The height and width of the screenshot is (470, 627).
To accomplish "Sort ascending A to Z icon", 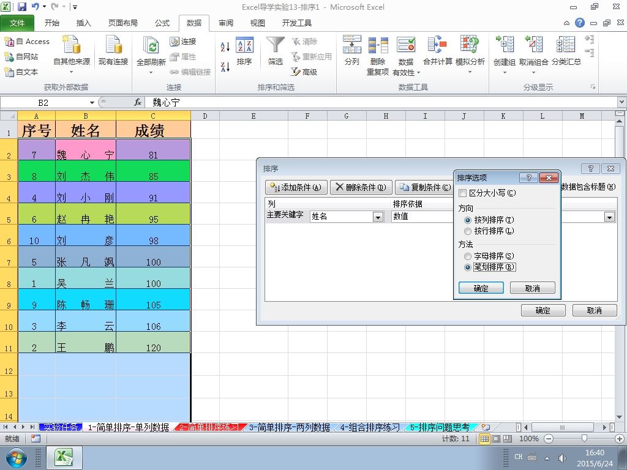I will click(x=225, y=47).
